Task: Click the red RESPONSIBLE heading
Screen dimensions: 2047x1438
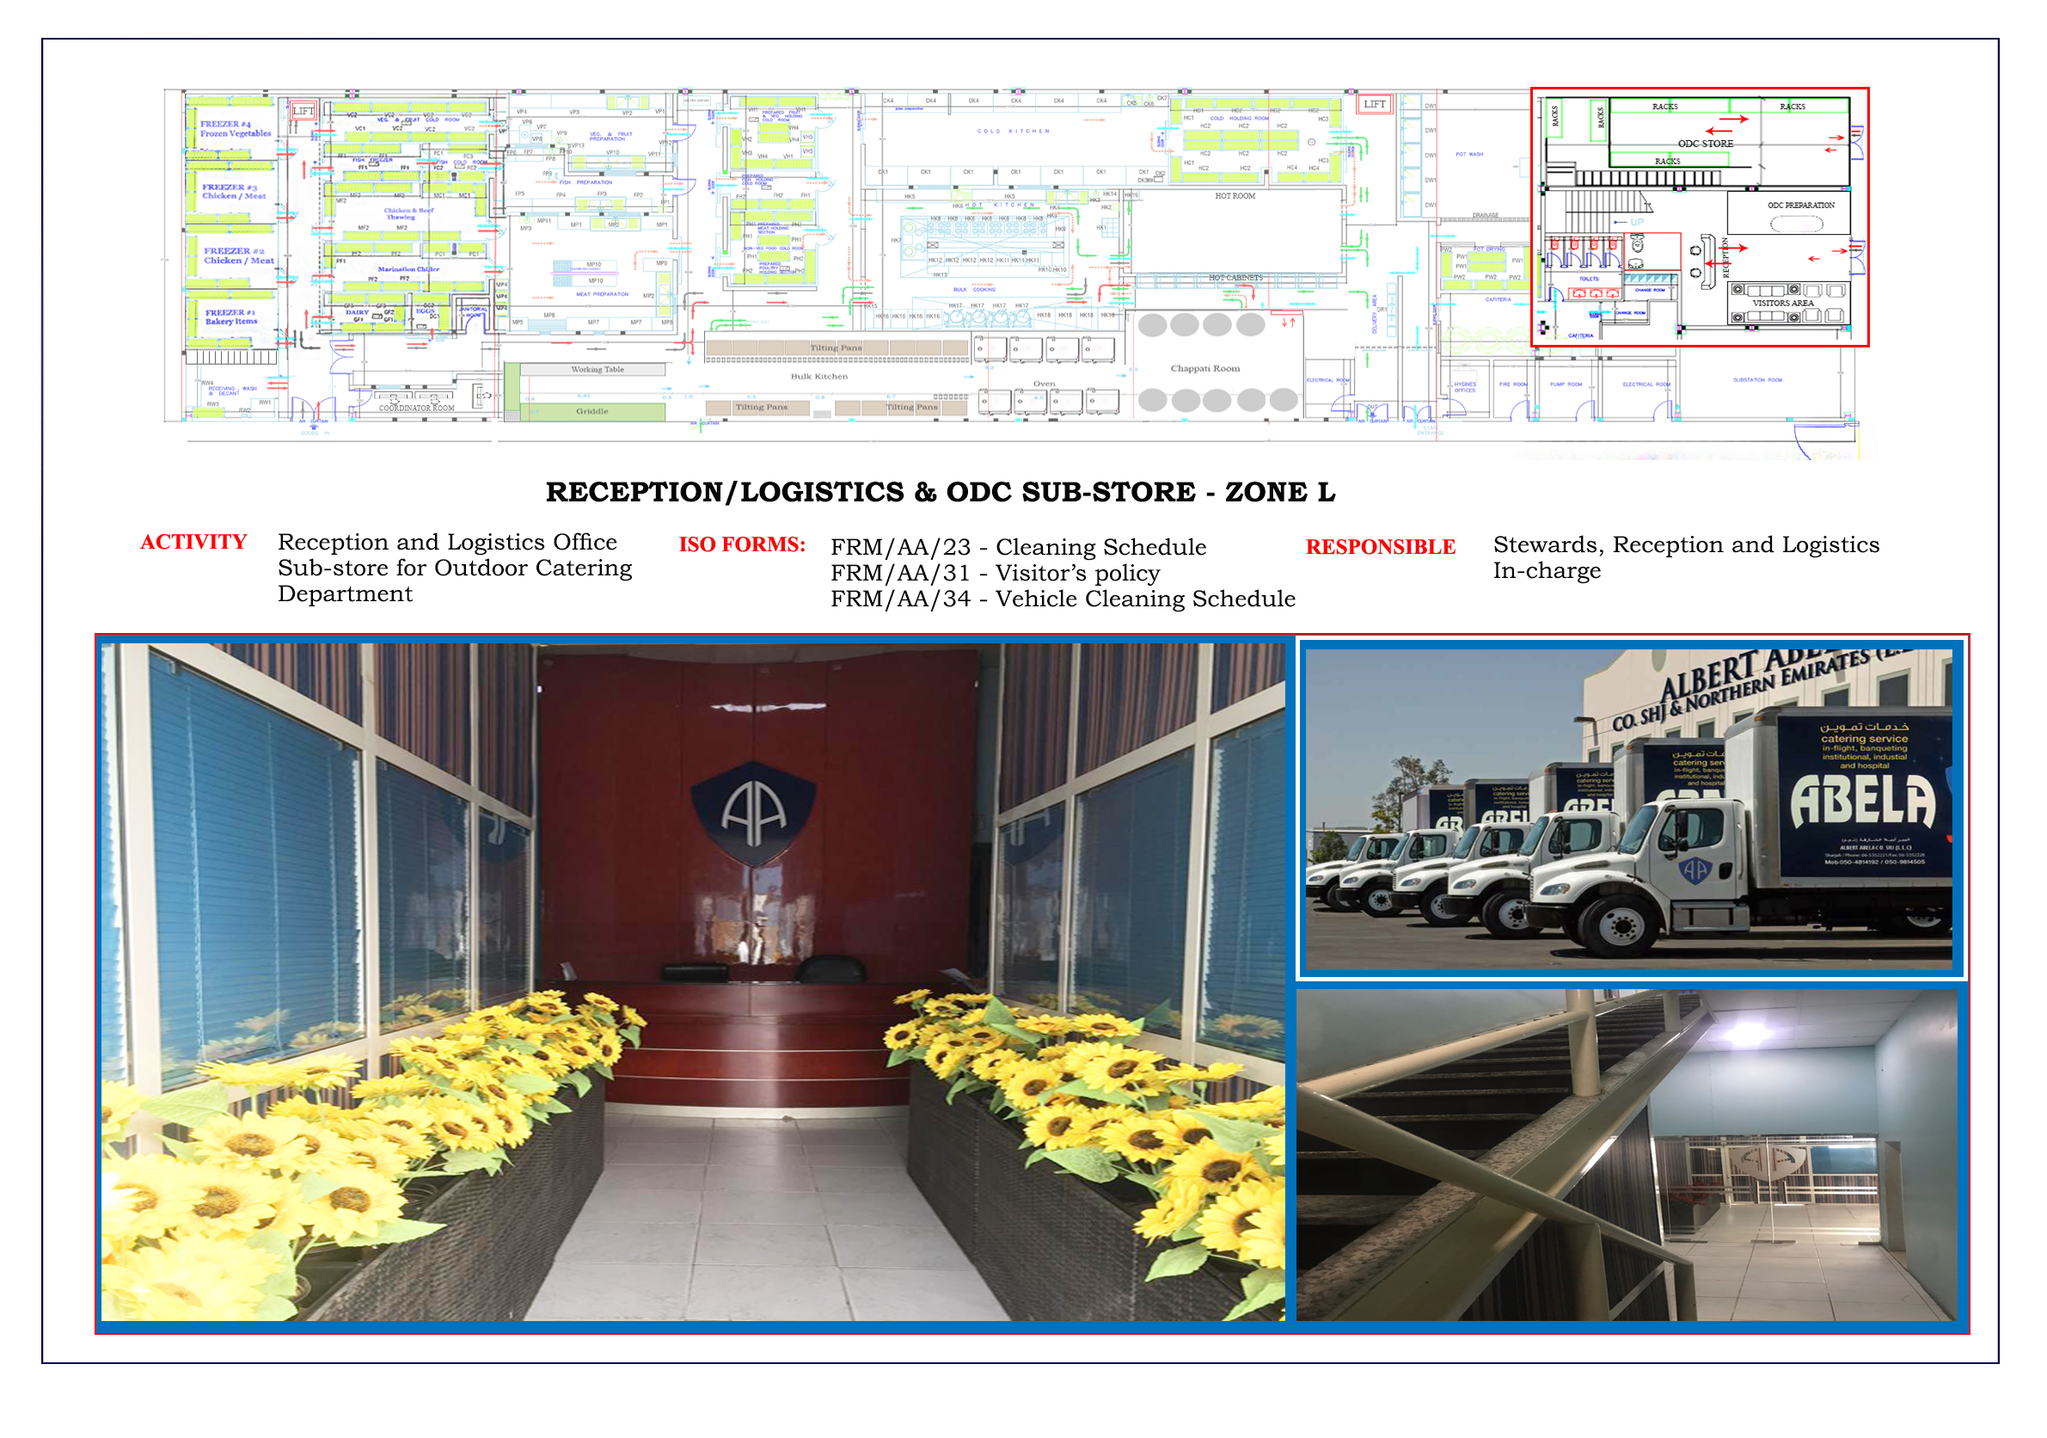Action: [x=1380, y=548]
